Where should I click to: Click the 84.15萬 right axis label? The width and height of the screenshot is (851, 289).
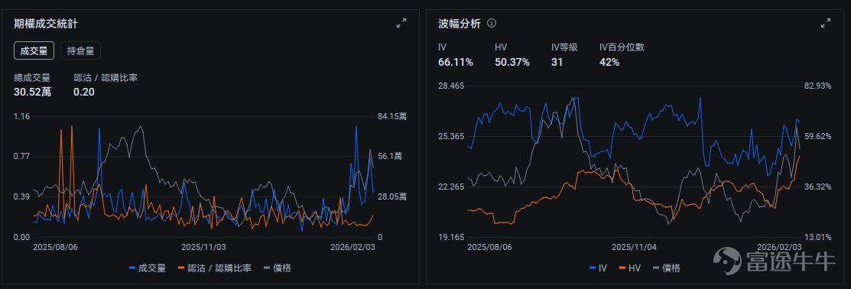point(392,116)
